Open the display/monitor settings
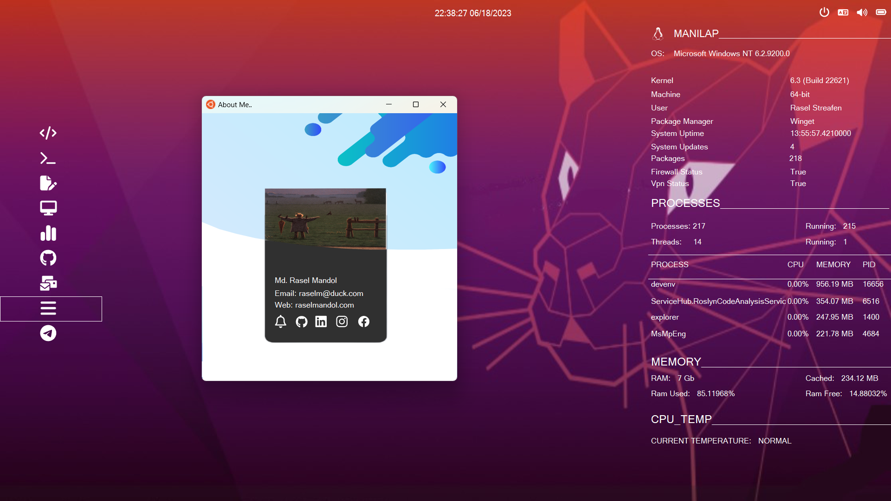 click(48, 208)
